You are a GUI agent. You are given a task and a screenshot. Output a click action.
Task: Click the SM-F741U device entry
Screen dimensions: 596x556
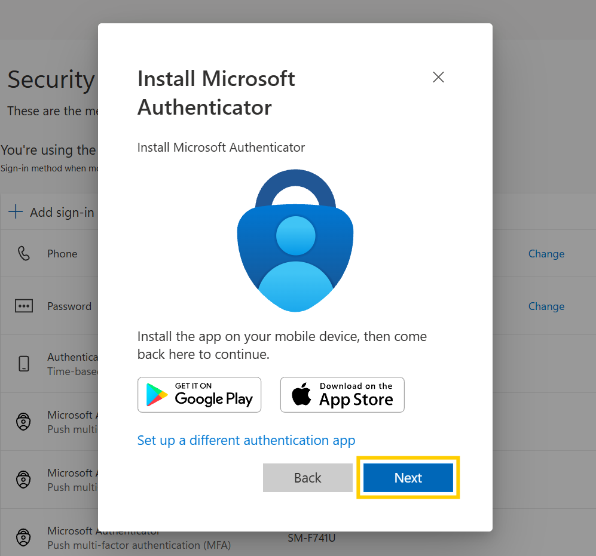(311, 537)
